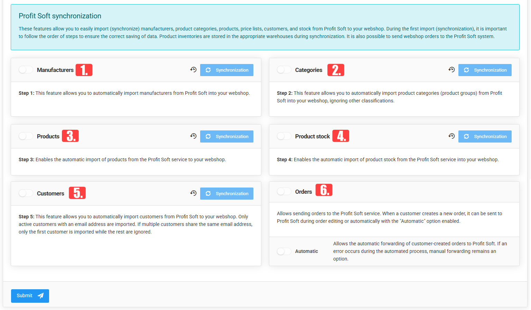Screen dimensions: 531x310
Task: Click paper plane icon on Submit
Action: [x=40, y=295]
